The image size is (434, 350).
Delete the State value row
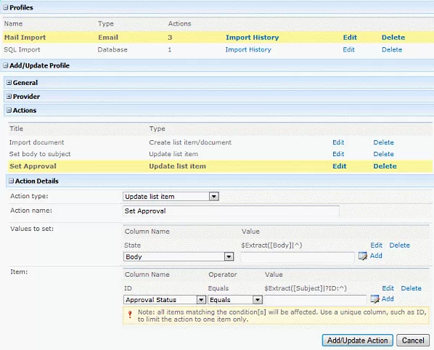click(400, 245)
